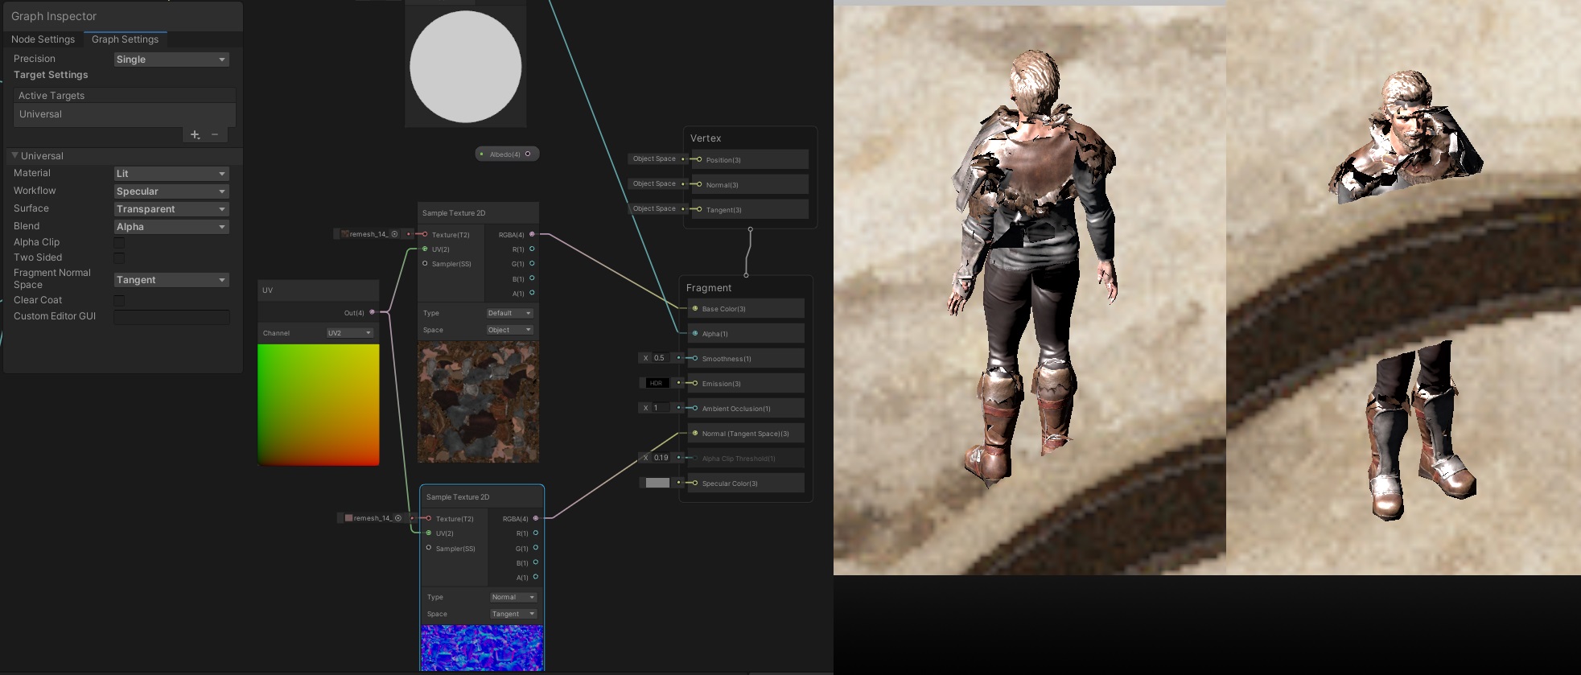
Task: Click the Normal (Tangent Space)(3) input port
Action: 695,433
